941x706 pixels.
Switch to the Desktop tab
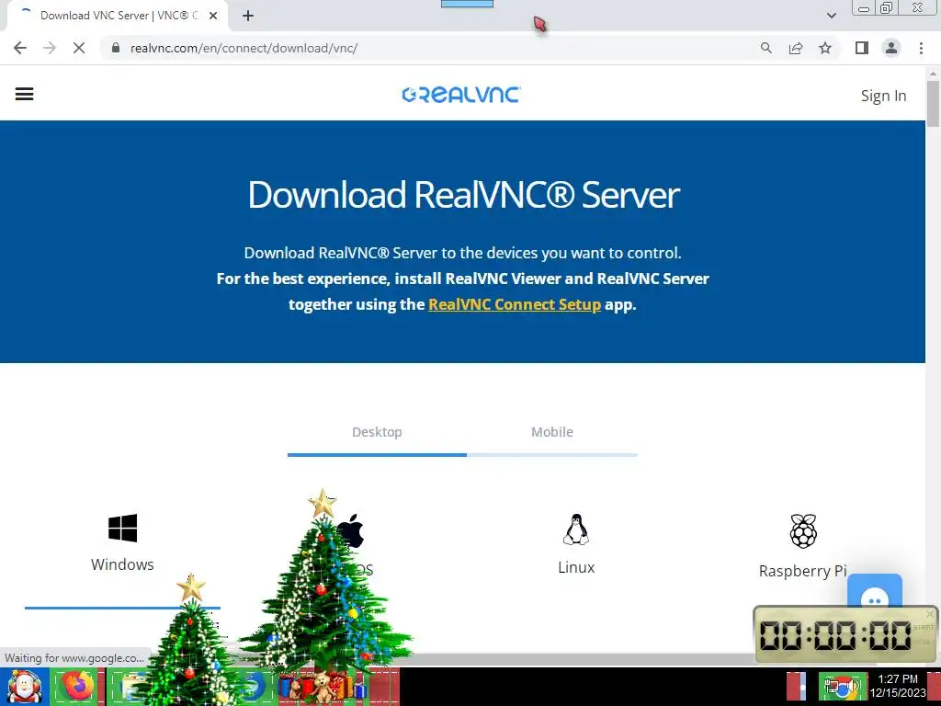pos(377,432)
